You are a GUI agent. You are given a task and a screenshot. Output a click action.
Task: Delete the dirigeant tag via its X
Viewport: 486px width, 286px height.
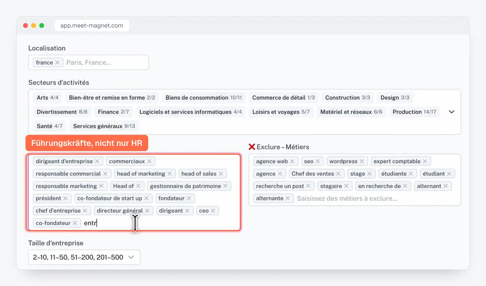pos(187,211)
